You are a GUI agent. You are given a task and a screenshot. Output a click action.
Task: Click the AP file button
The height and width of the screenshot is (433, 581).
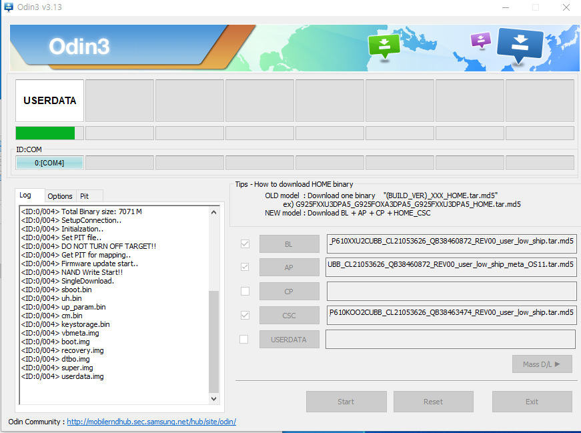[289, 268]
